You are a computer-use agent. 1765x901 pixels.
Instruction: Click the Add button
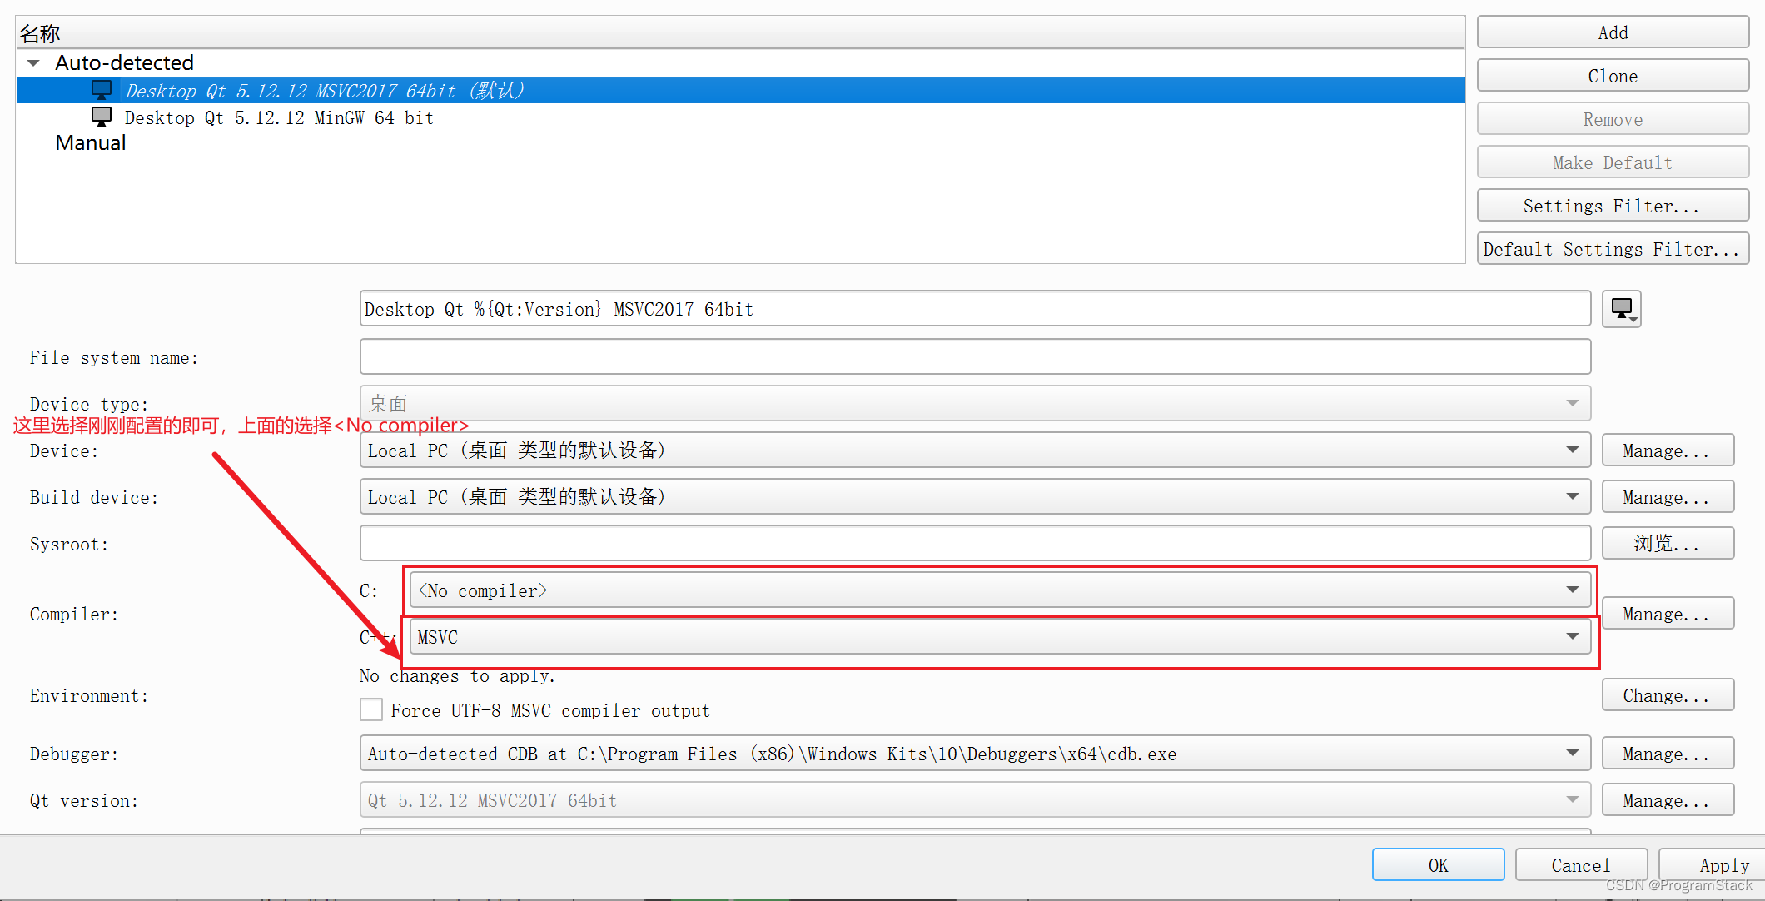[x=1612, y=32]
